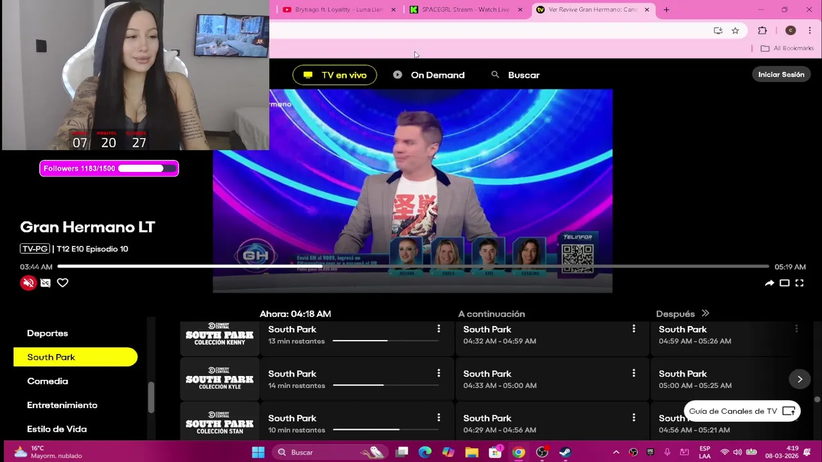Show hidden system tray icons
Screen dimensions: 822x462
coord(616,452)
